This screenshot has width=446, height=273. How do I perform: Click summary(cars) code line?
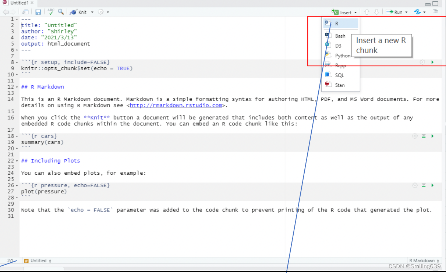click(x=42, y=142)
